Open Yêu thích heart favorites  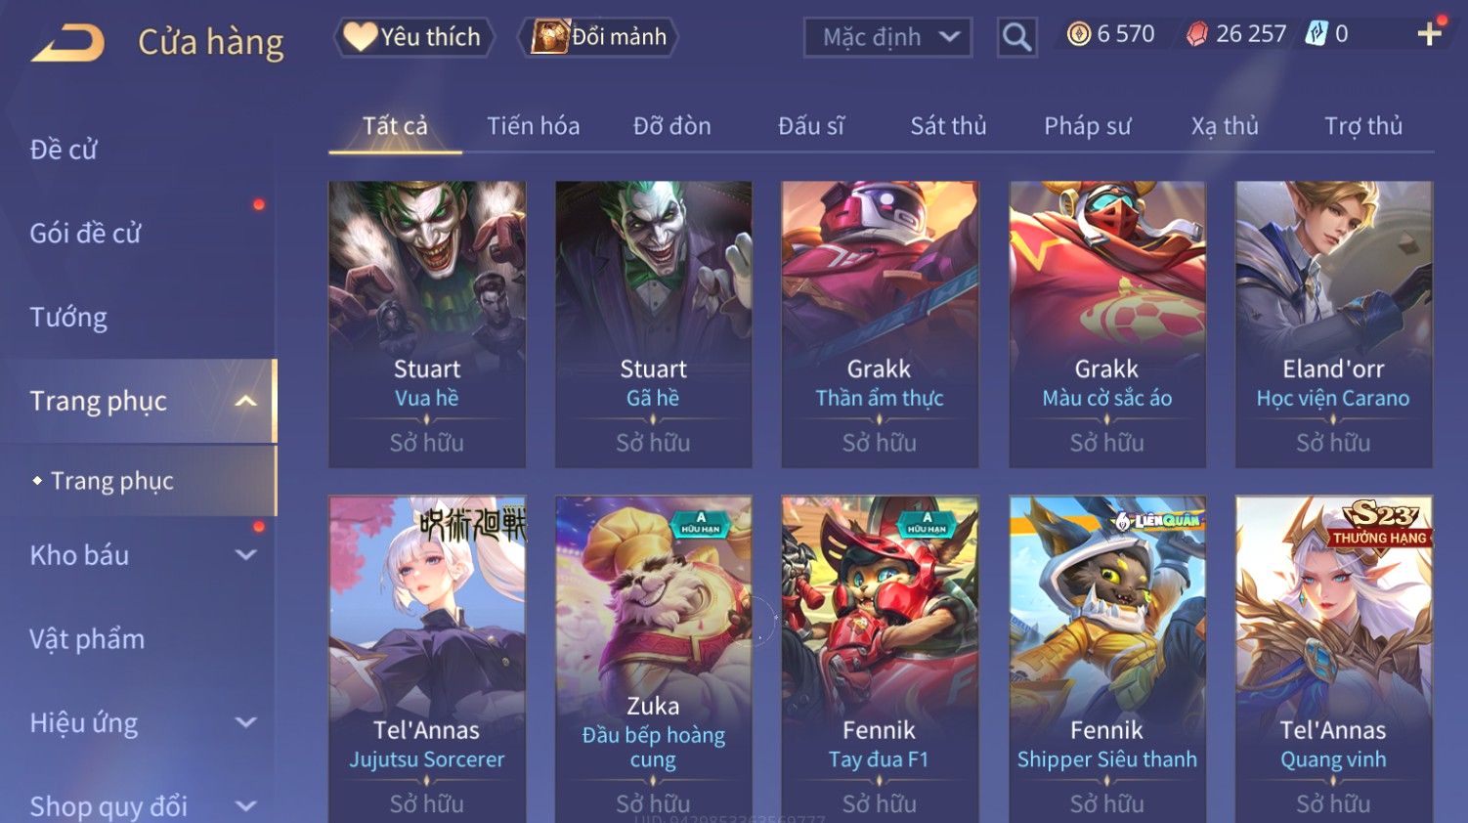point(413,37)
